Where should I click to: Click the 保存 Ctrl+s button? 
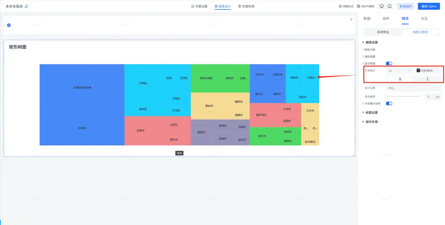[429, 6]
